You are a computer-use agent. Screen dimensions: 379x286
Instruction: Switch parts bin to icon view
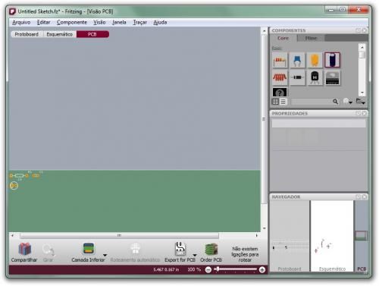[x=275, y=102]
